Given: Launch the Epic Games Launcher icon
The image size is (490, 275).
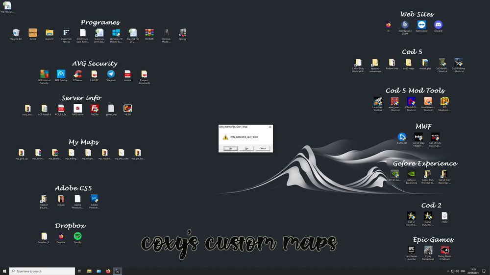Looking at the screenshot, I should pos(411,253).
